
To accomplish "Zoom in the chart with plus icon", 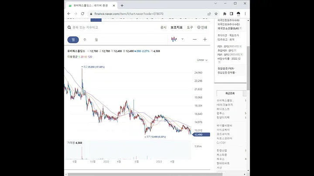I will [205, 39].
